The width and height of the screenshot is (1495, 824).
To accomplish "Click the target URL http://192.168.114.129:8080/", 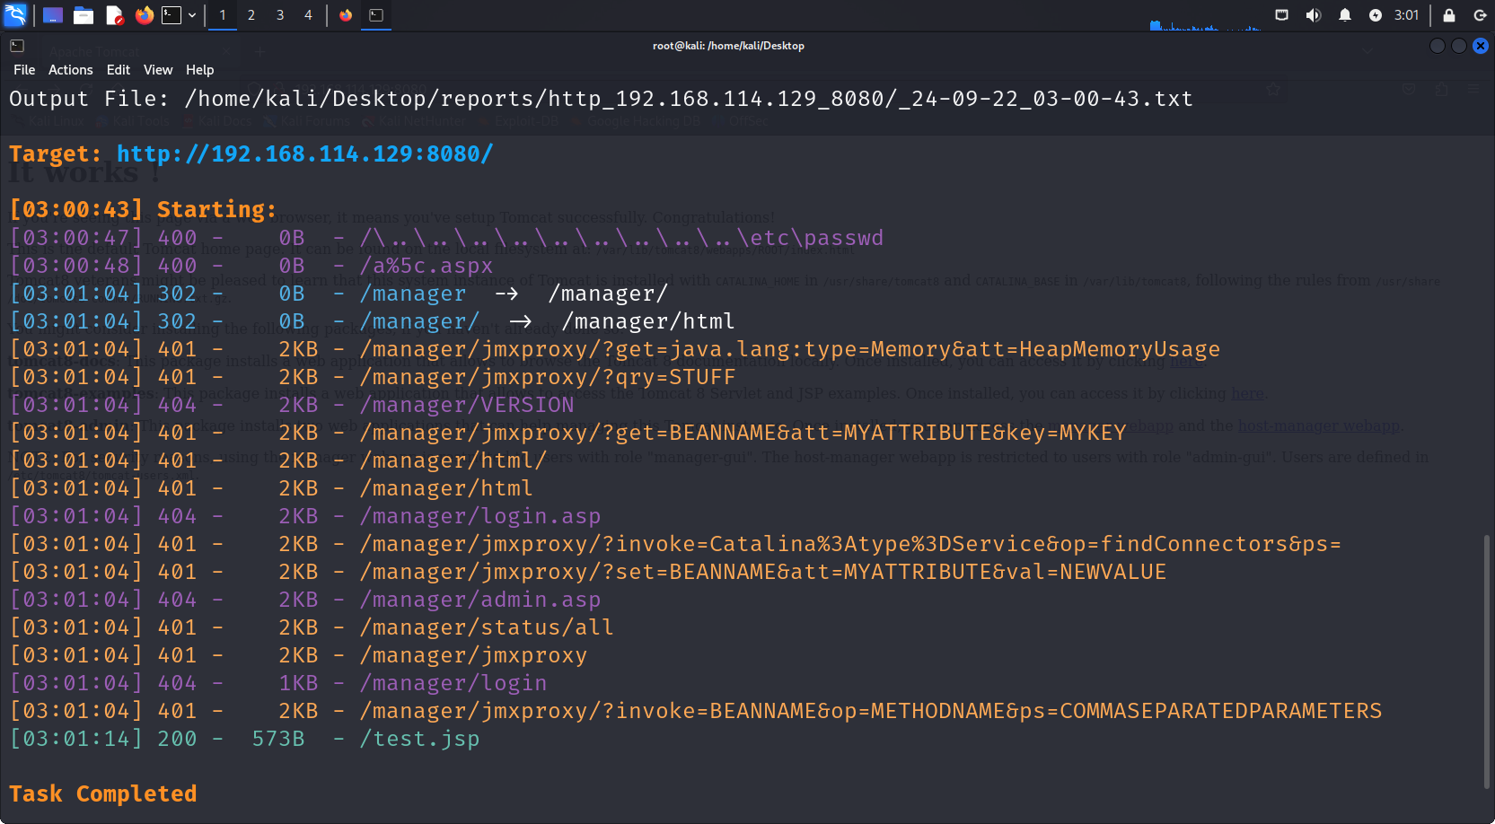I will 304,153.
